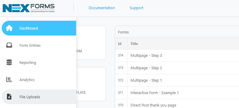This screenshot has height=108, width=239.
Task: Click the Analytics bar chart icon
Action: tap(9, 80)
